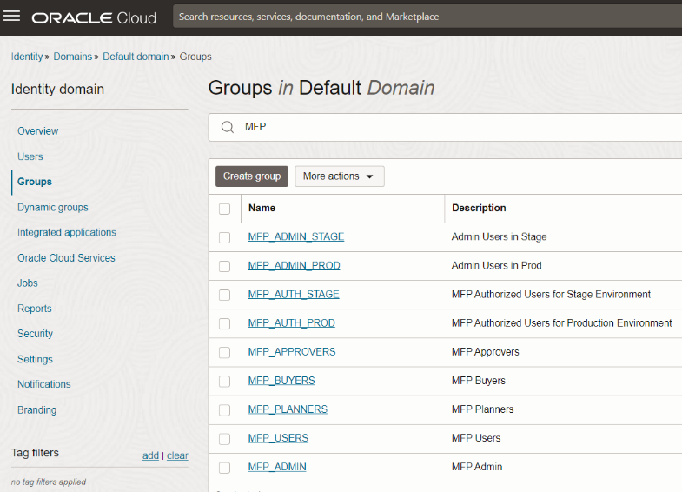The image size is (682, 492).
Task: Click the Default domain breadcrumb link
Action: tap(136, 57)
